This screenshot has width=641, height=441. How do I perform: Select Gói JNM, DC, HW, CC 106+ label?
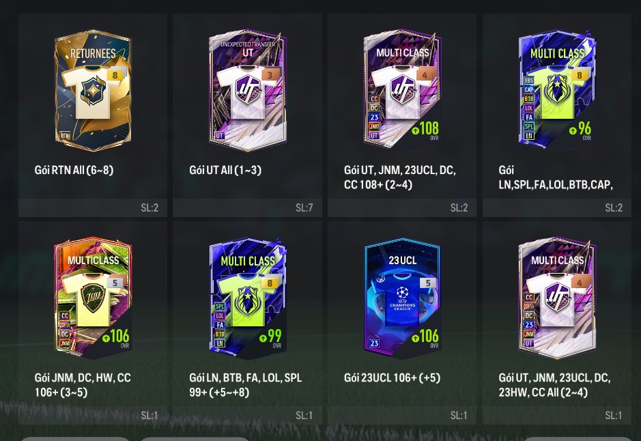pyautogui.click(x=83, y=384)
